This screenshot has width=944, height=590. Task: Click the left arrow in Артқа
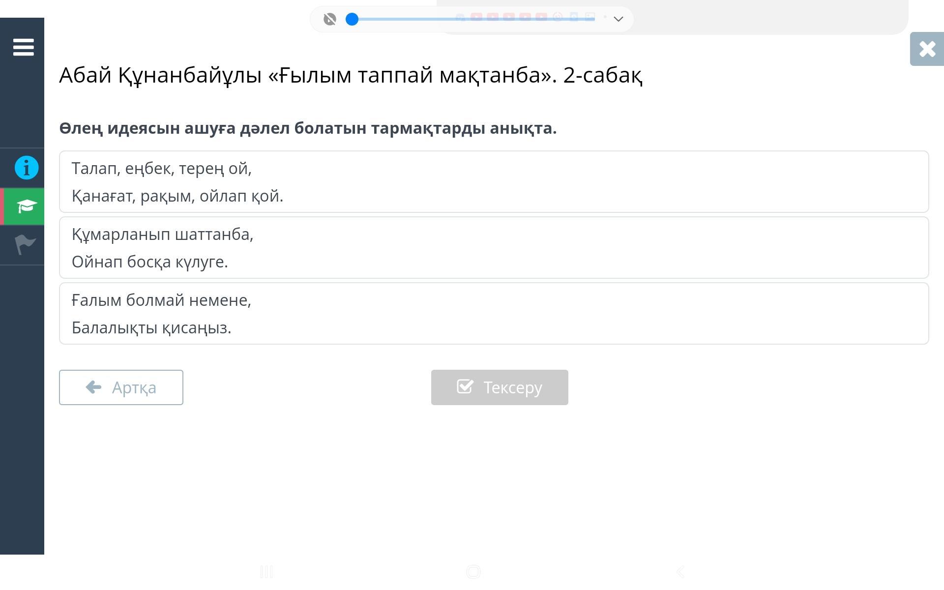point(93,387)
